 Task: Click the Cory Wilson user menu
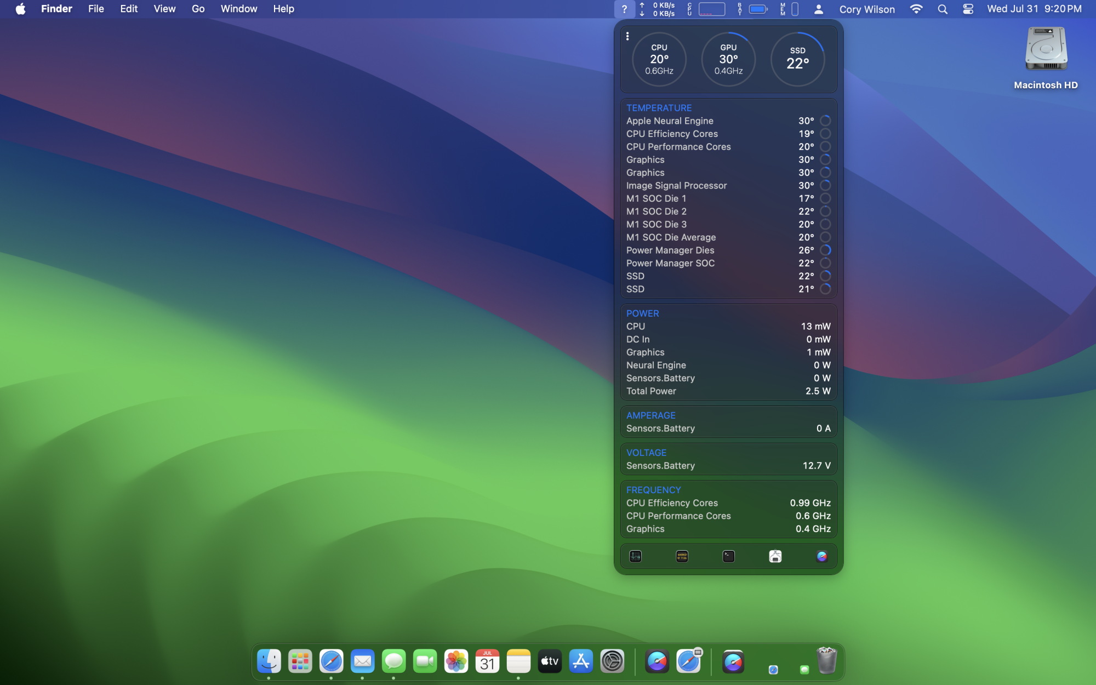(866, 9)
